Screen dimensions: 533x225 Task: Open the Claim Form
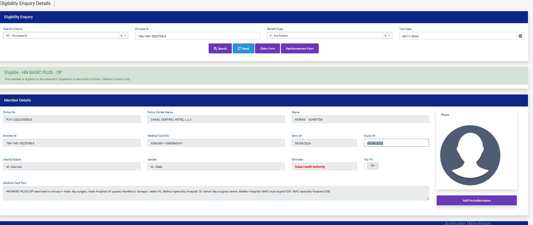[x=267, y=48]
